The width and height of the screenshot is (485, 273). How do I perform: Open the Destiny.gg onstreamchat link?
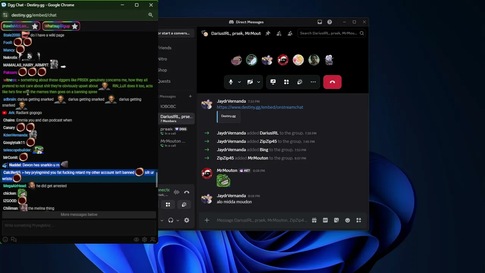coord(260,107)
